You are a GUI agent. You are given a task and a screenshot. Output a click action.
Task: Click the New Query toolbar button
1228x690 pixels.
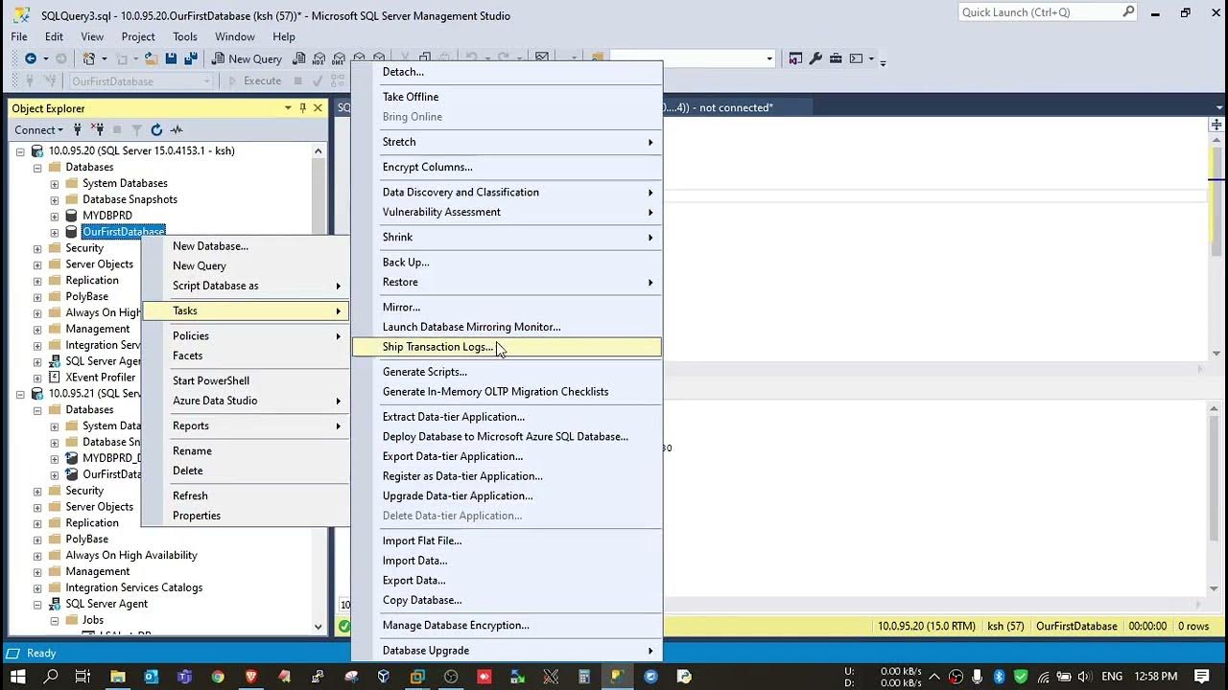coord(247,58)
